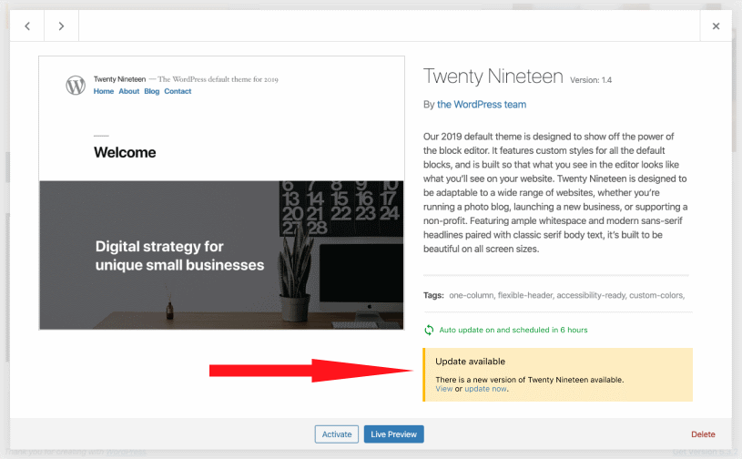Click the WordPress logo in theme preview
Screen dimensions: 742x459
coord(76,86)
